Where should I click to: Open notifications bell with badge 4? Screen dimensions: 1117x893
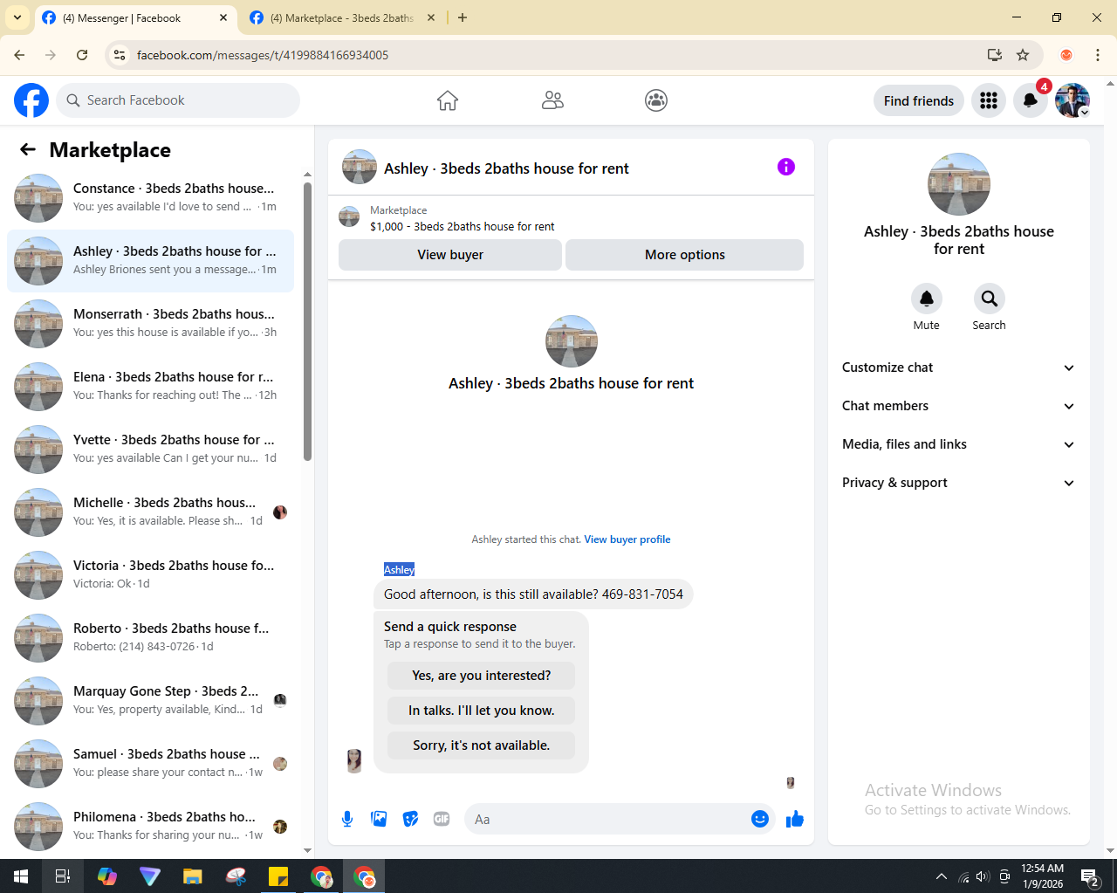coord(1031,100)
